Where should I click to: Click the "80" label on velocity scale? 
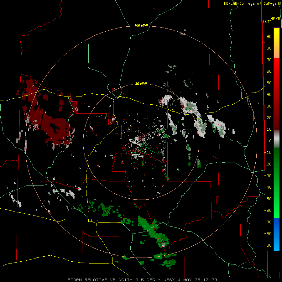pos(269,48)
